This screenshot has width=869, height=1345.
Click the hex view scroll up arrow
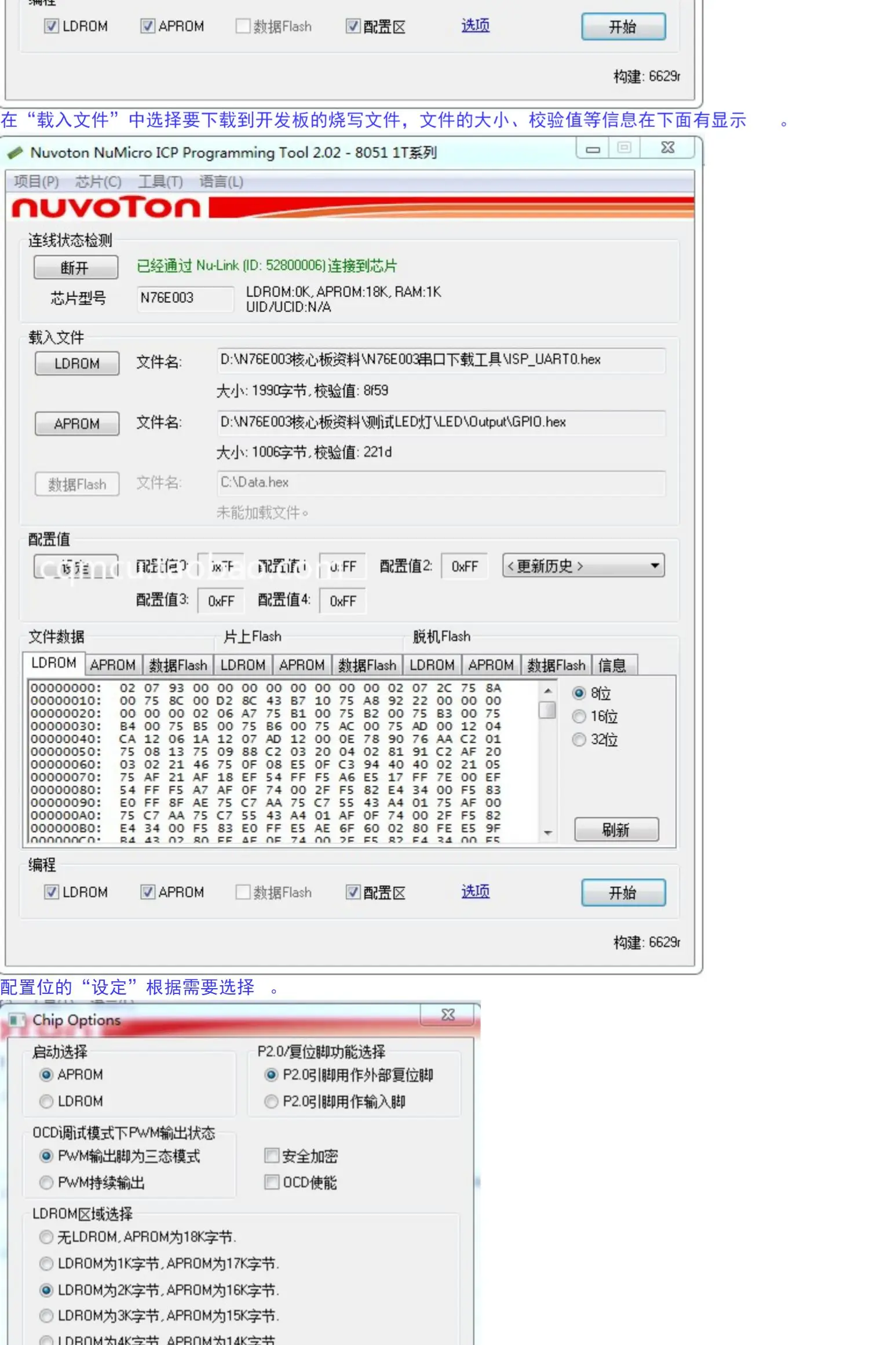[x=548, y=690]
